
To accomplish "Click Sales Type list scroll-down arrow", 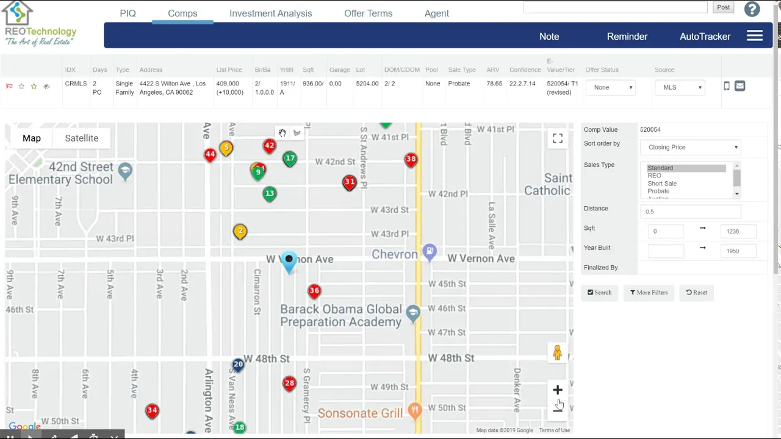I will point(737,194).
